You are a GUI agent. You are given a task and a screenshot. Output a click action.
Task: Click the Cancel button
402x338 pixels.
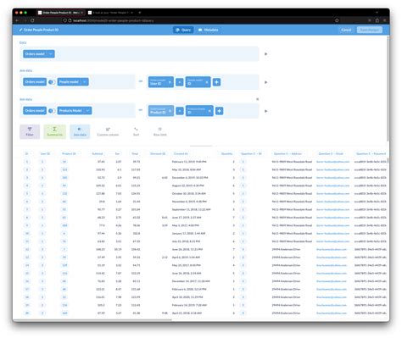point(346,30)
